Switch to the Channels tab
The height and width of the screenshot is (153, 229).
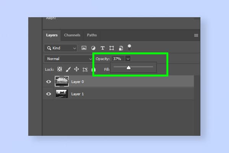pyautogui.click(x=72, y=35)
